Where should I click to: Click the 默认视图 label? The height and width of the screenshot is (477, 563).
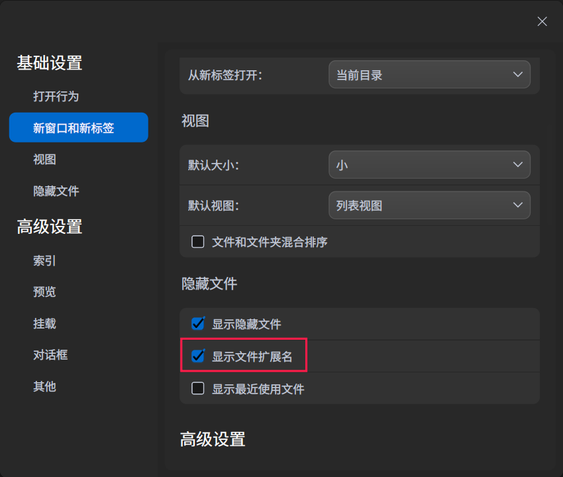[x=214, y=206]
